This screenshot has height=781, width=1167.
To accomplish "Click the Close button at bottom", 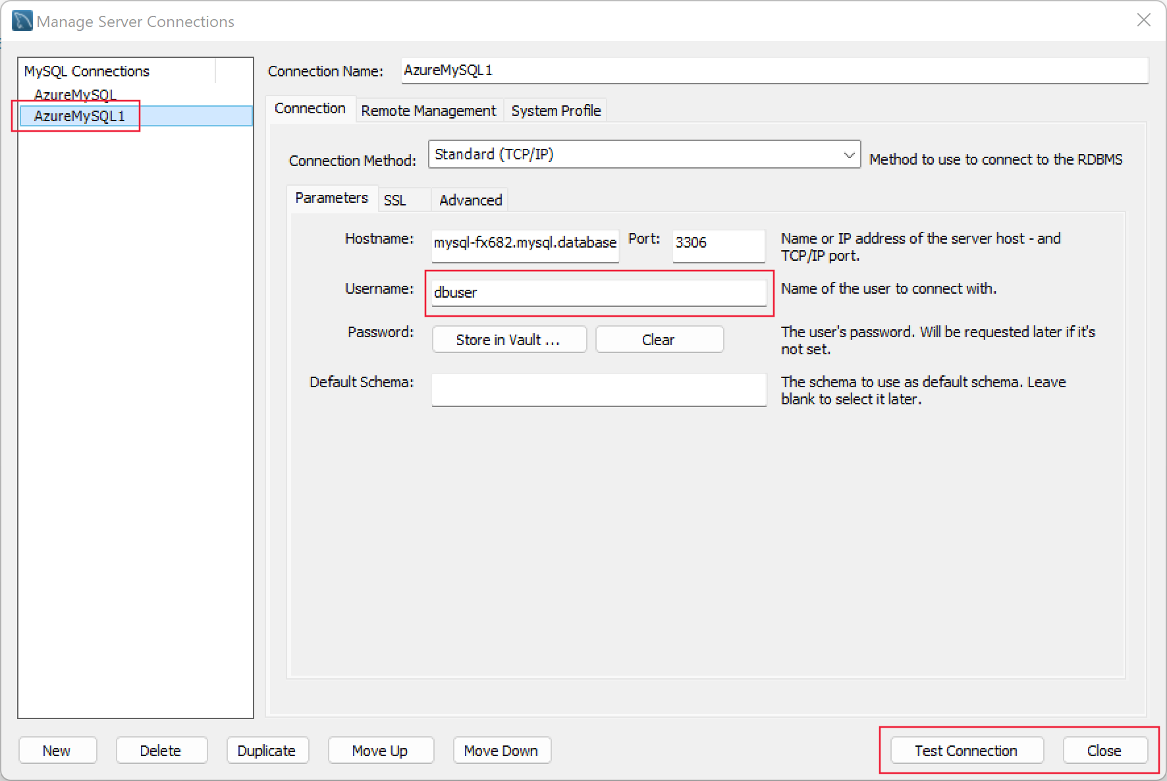I will 1105,751.
